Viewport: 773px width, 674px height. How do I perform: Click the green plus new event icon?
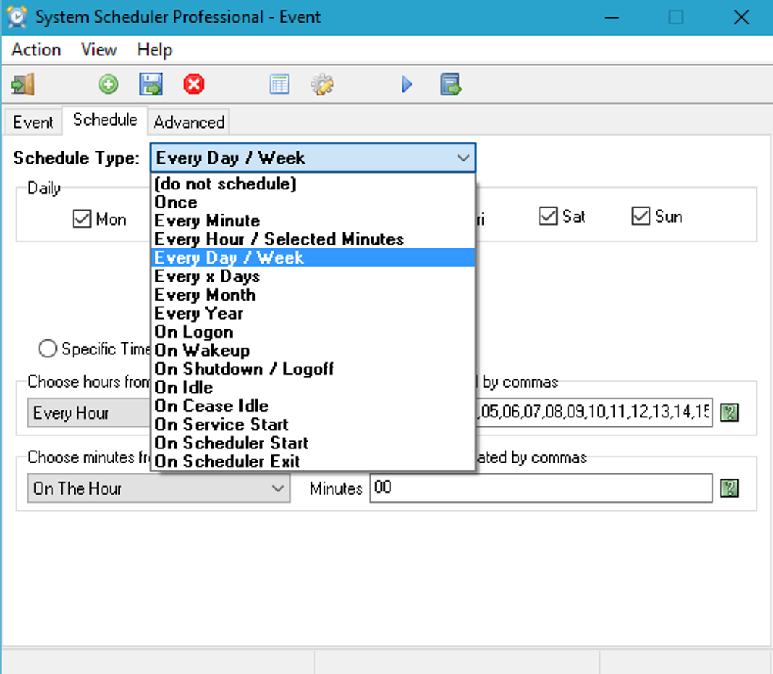pyautogui.click(x=108, y=84)
